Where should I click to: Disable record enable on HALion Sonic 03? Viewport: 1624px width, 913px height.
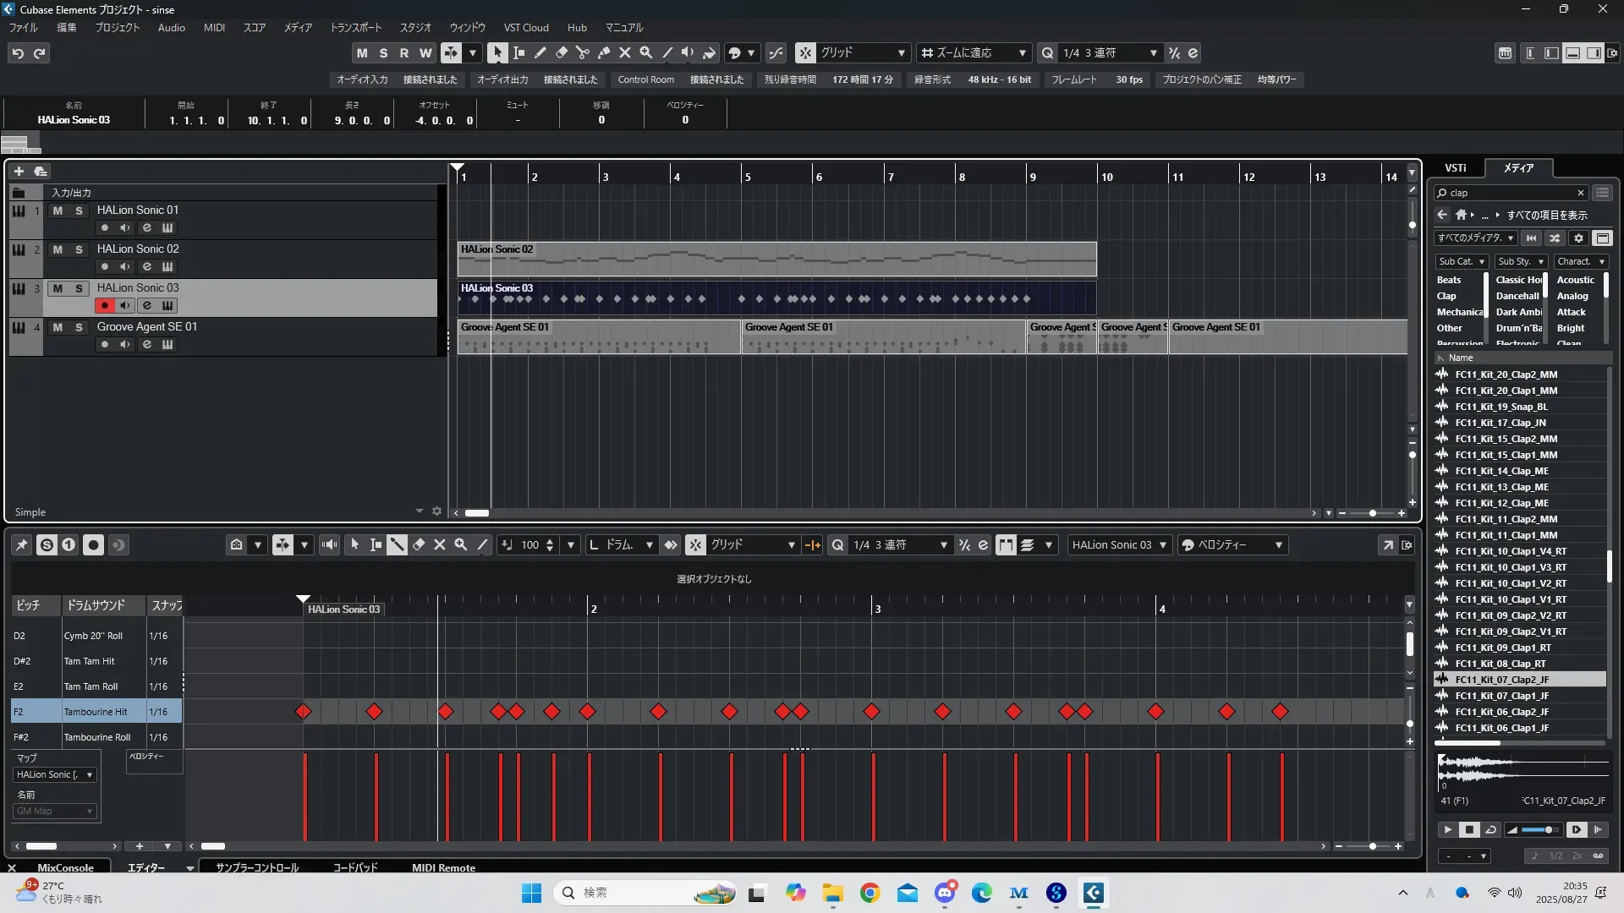pos(105,305)
